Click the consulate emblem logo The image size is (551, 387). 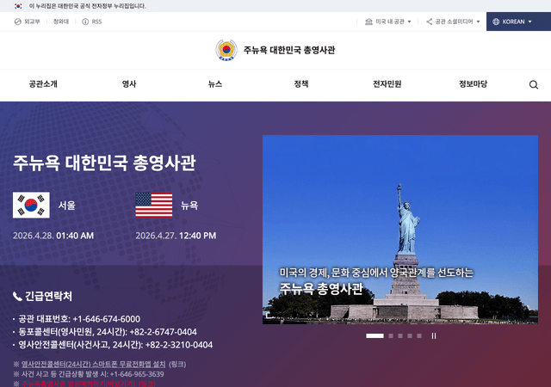[226, 50]
